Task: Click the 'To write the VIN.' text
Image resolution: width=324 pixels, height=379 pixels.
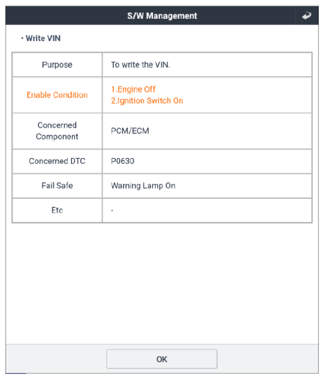Action: pos(141,65)
